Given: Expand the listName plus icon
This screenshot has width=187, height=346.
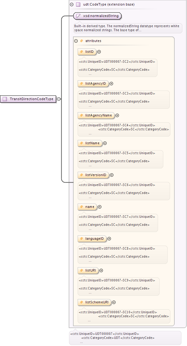Looking at the screenshot, I should (105, 143).
